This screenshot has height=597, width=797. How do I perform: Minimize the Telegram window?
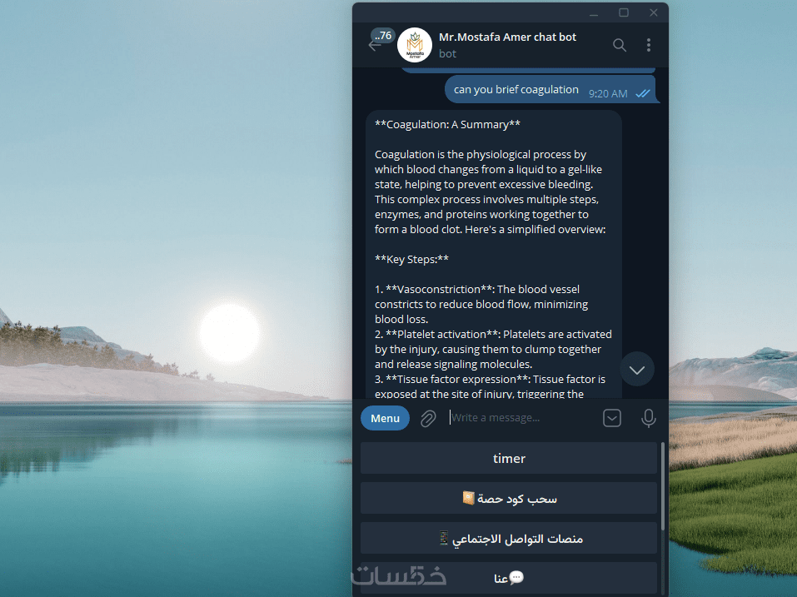[594, 12]
